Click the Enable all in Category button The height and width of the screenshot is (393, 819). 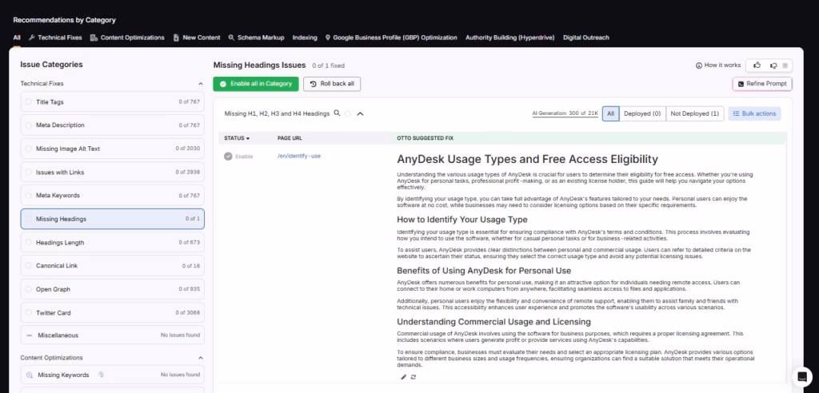[255, 83]
